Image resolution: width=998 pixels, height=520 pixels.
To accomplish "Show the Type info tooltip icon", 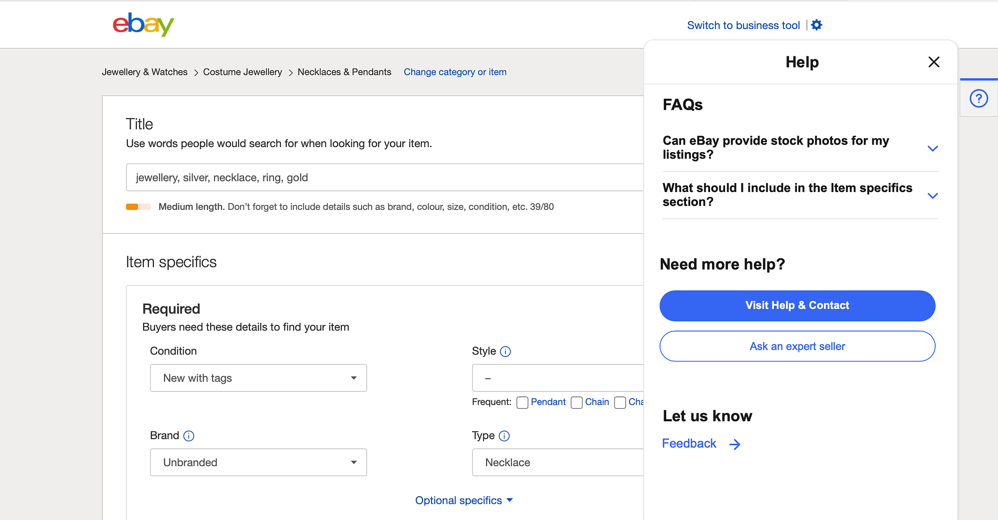I will point(504,436).
